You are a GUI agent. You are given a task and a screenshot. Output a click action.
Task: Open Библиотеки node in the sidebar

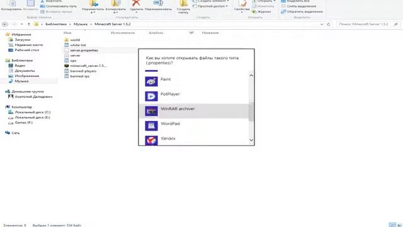19,61
